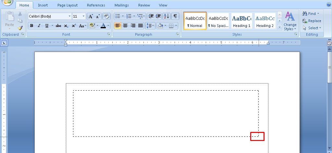Open the Select dropdown in Editing
The height and width of the screenshot is (153, 332).
tap(312, 28)
